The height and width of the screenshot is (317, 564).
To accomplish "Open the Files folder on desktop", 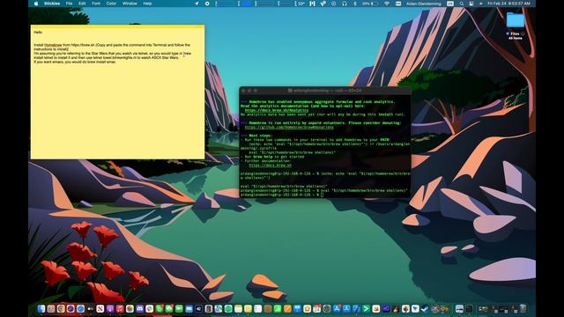I will [516, 20].
